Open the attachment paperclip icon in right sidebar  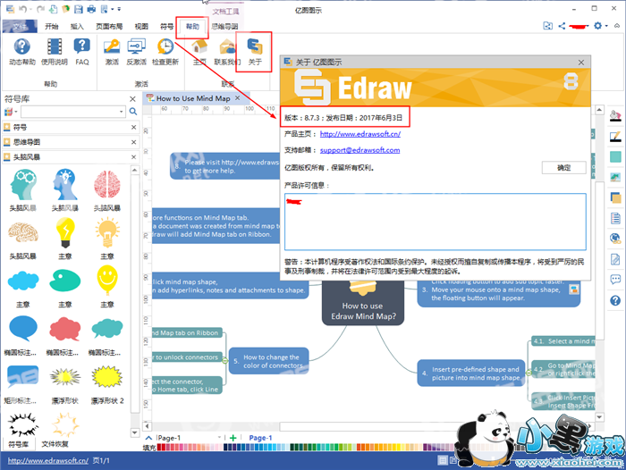click(x=615, y=259)
